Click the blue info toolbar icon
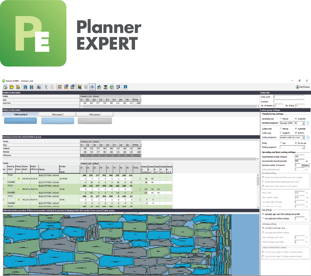Screen dimensions: 311x276 [125, 87]
